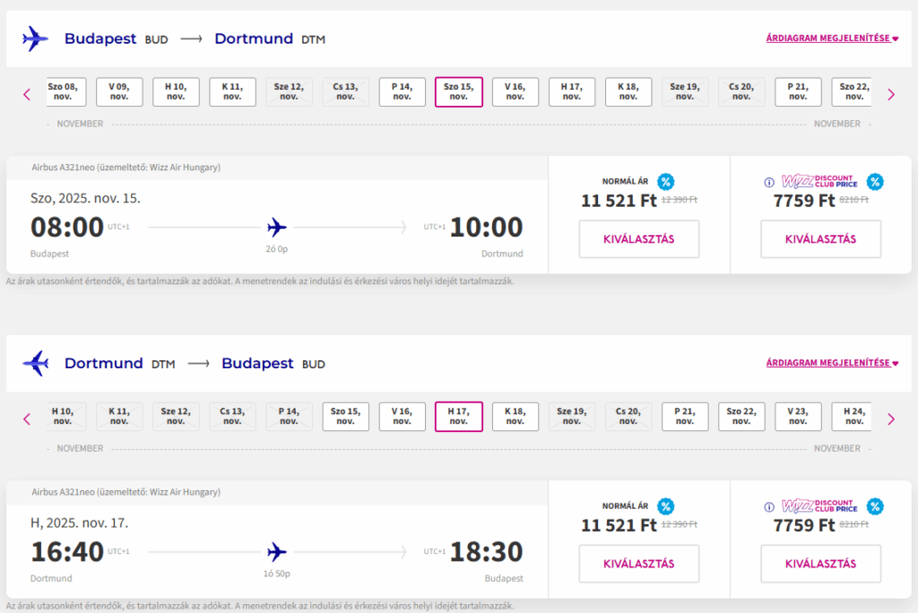Show earlier return dates with left arrow
The height and width of the screenshot is (613, 918).
pyautogui.click(x=27, y=419)
